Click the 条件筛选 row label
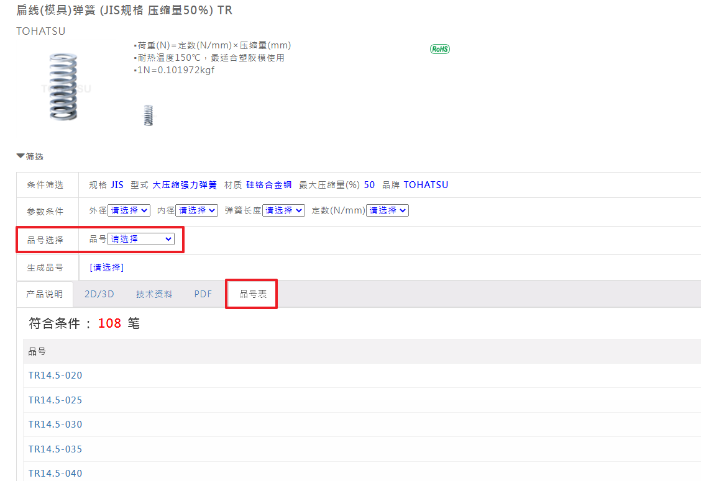This screenshot has width=701, height=481. (45, 185)
